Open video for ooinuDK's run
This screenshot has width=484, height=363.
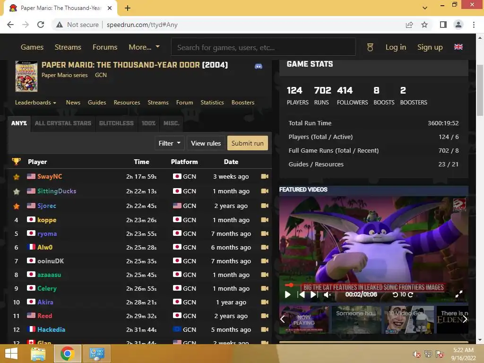click(x=265, y=261)
